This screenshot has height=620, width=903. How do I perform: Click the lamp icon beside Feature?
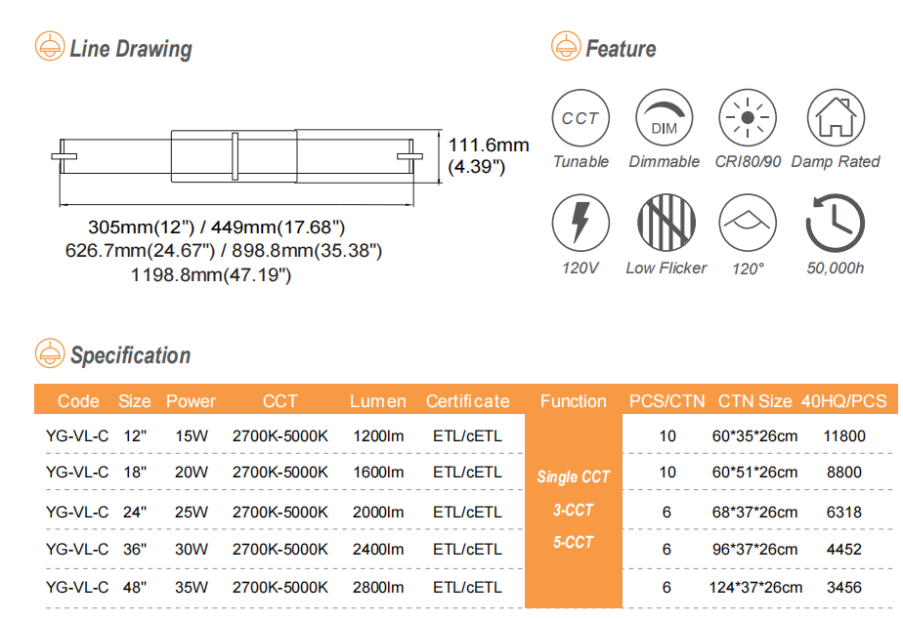pyautogui.click(x=565, y=47)
